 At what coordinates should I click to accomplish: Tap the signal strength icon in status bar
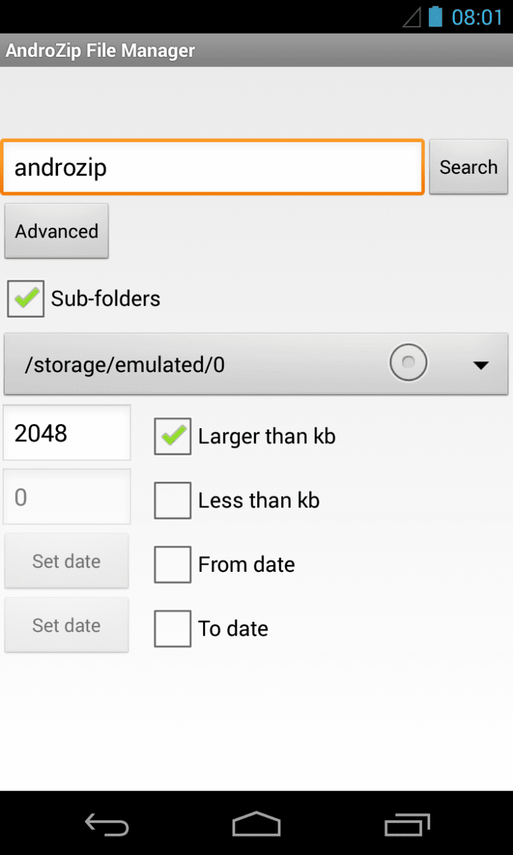pyautogui.click(x=411, y=17)
